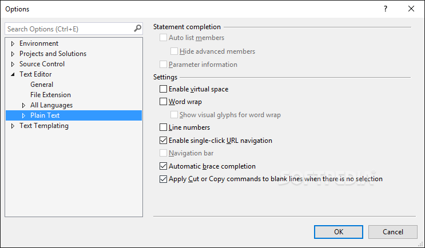The height and width of the screenshot is (248, 425).
Task: Select Environment in the tree
Action: pos(39,43)
